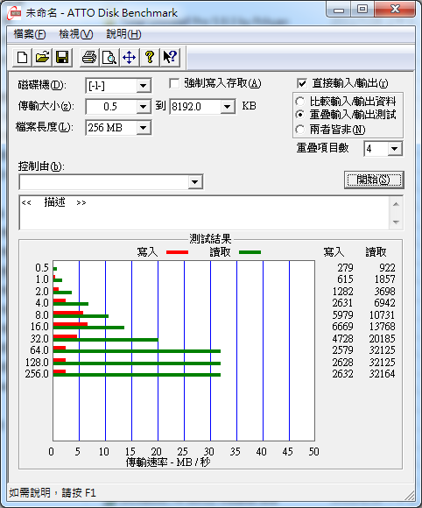Select the 兩者皆非 radio option
Screen dimensions: 422x508
[300, 130]
